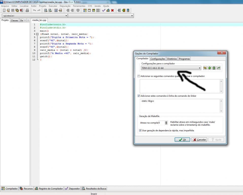Open the Registro do Compilador bottom tab

(49, 188)
